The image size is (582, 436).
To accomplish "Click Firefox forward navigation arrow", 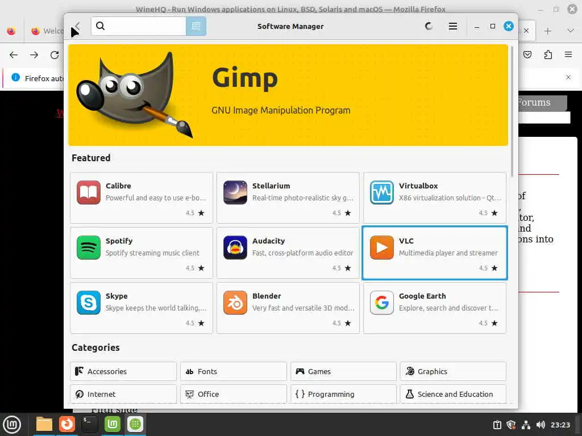I will point(34,55).
